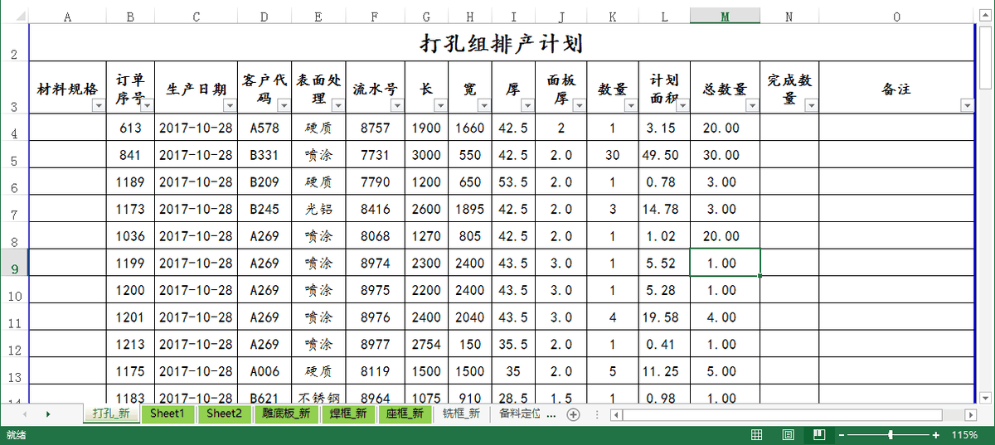995x445 pixels.
Task: Switch to 打孔_新 sheet tab
Action: coord(110,414)
